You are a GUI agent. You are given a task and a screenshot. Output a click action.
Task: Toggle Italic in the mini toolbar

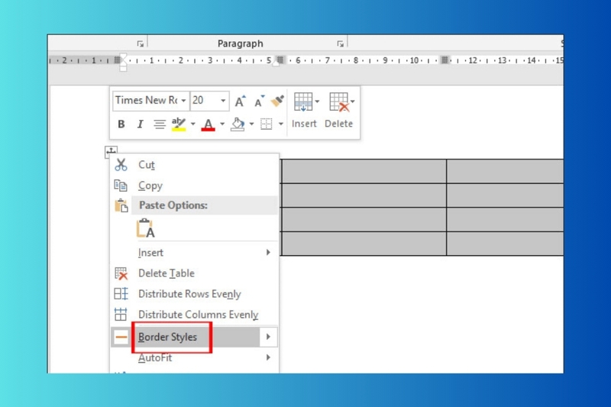tap(140, 124)
